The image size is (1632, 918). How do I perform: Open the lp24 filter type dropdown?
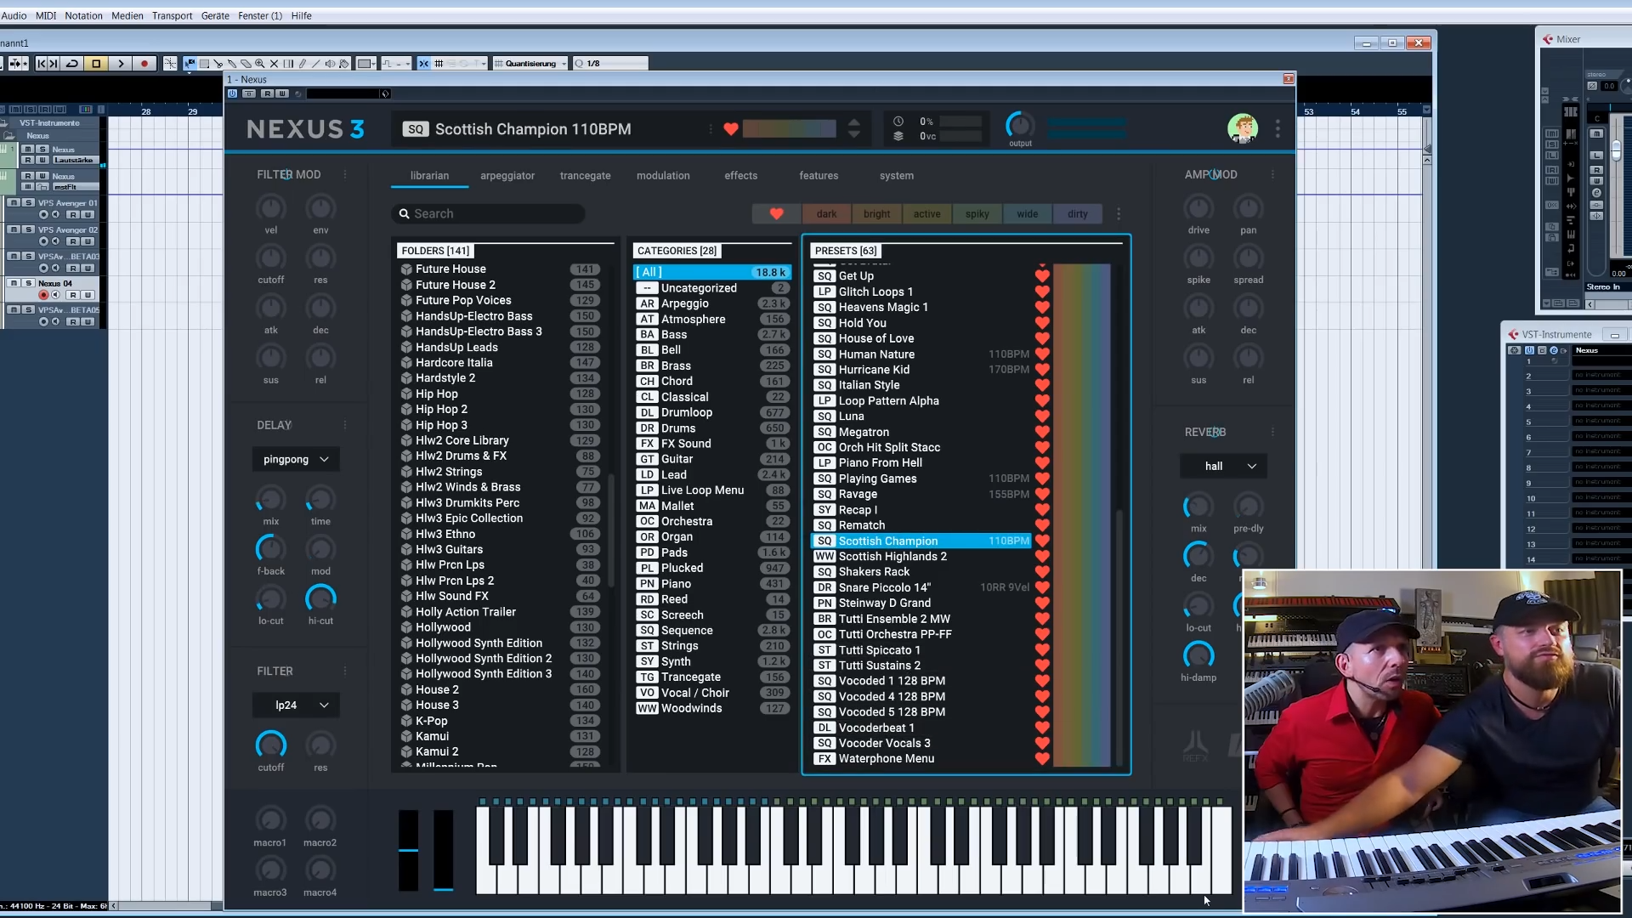296,705
